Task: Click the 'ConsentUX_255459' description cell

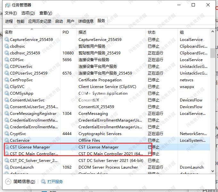Action: (96, 107)
